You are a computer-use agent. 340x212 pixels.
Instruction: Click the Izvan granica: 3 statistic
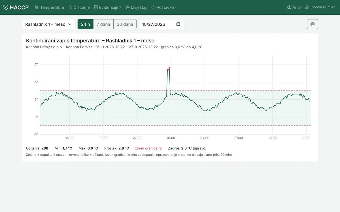click(148, 148)
